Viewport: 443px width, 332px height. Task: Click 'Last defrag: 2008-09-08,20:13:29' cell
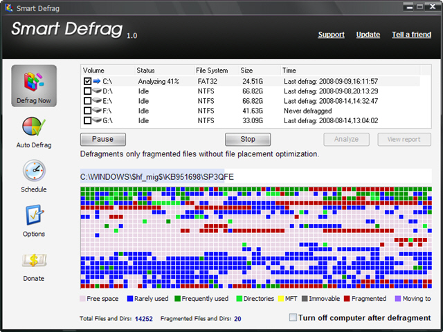331,91
